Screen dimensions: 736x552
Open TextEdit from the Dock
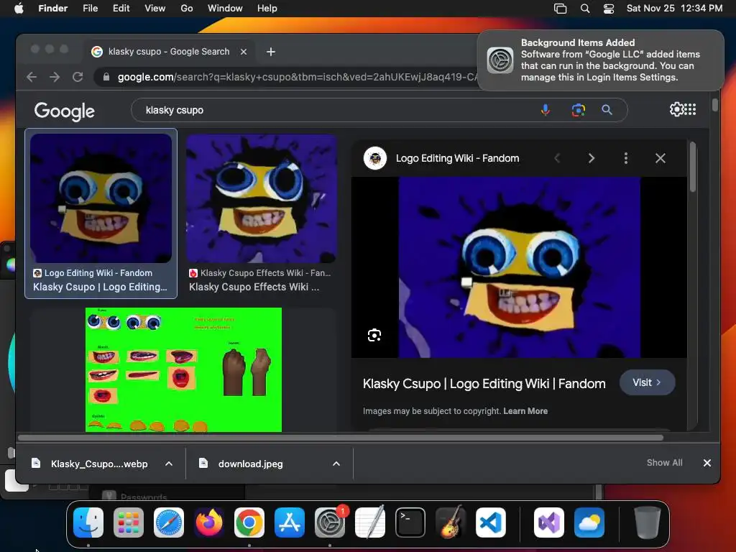[370, 523]
